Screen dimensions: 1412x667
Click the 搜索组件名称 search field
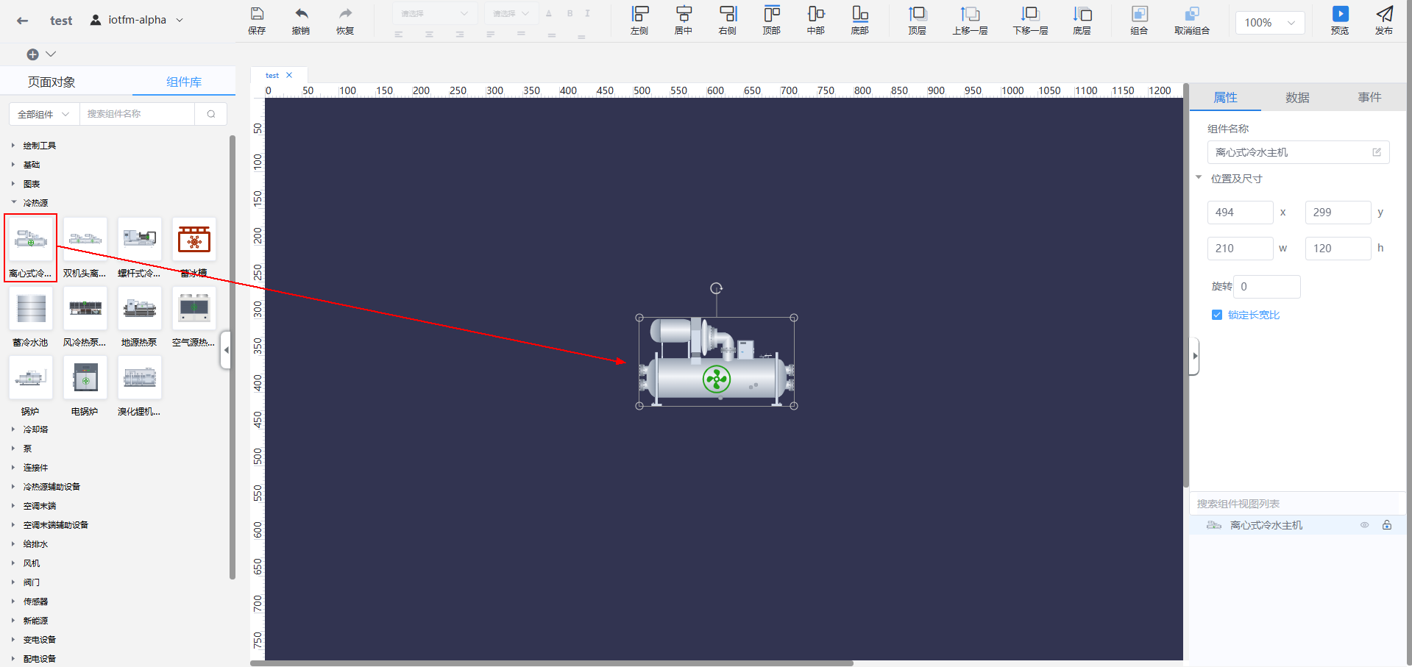pos(137,114)
